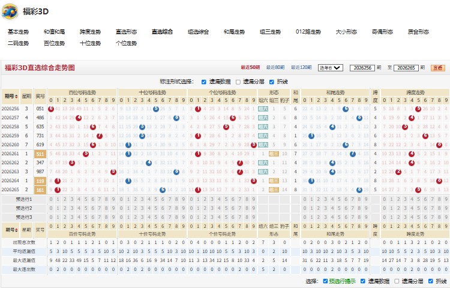Go to 奇偶形态 tab
450x289 pixels.
point(382,32)
